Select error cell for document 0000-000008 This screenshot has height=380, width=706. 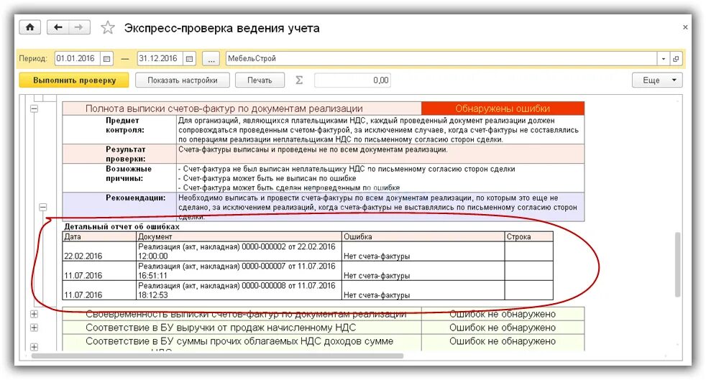[x=423, y=290]
